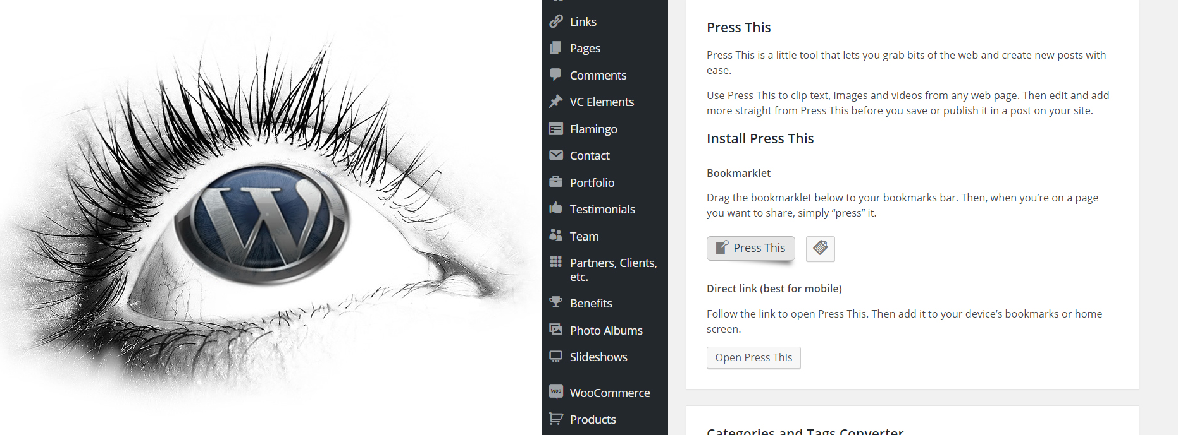Viewport: 1178px width, 435px height.
Task: Click the grid icon for Partners, Clients
Action: pos(556,262)
